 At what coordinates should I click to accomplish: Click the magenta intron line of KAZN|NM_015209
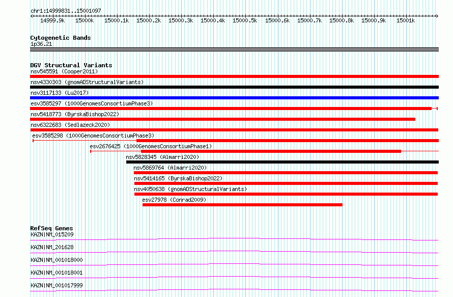234,239
